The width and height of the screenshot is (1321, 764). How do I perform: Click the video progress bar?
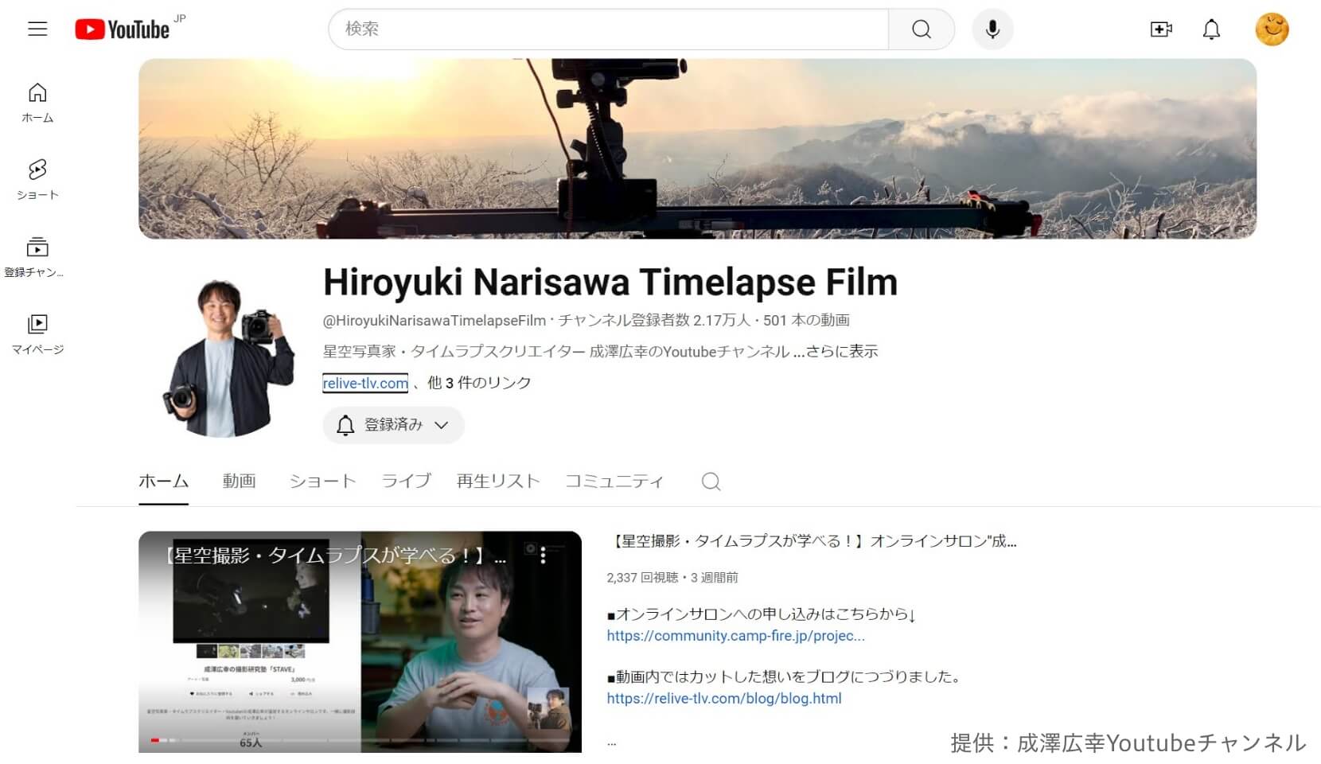point(360,740)
